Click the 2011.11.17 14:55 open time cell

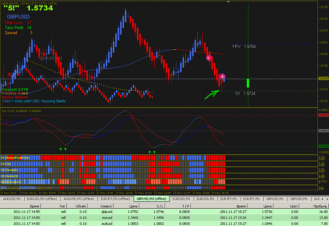[27, 211]
